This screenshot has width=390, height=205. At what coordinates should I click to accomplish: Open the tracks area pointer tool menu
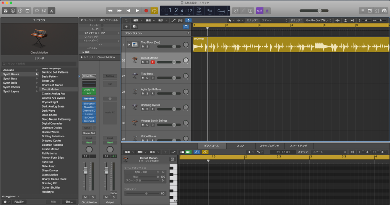231,20
